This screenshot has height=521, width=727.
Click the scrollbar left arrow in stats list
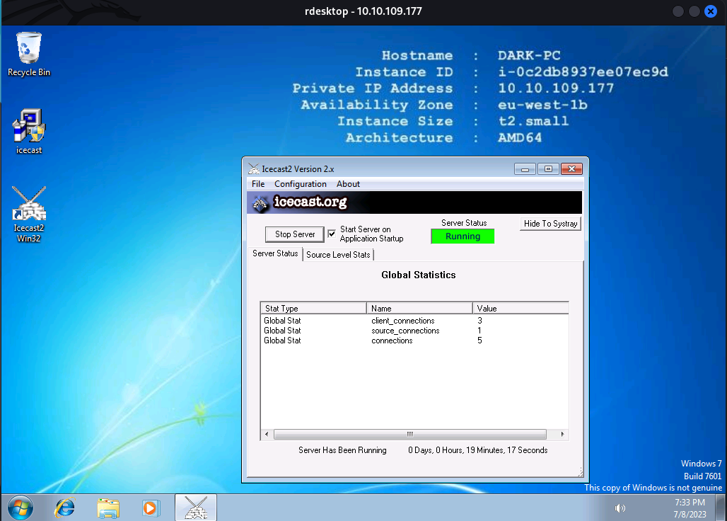click(267, 434)
